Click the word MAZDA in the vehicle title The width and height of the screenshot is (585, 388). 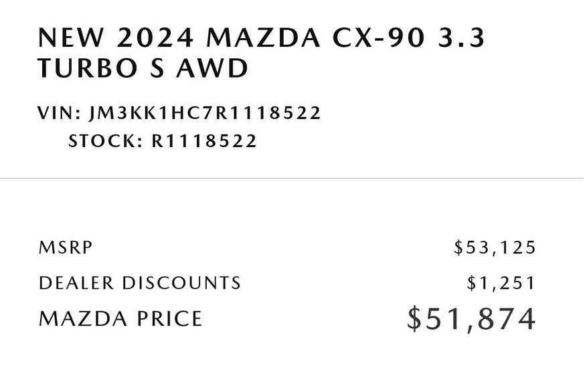pyautogui.click(x=263, y=39)
